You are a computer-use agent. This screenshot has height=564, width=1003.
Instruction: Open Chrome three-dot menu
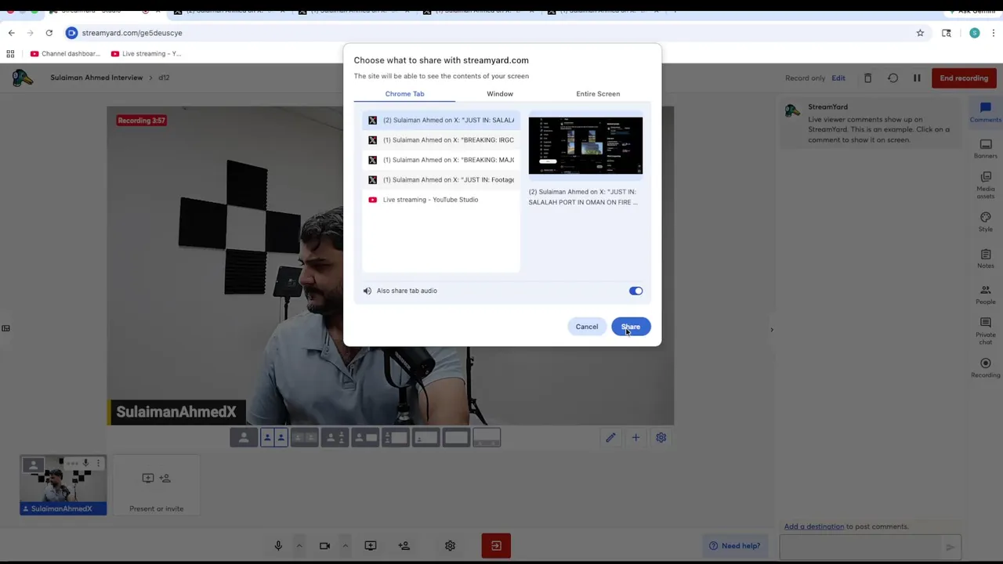pyautogui.click(x=994, y=33)
